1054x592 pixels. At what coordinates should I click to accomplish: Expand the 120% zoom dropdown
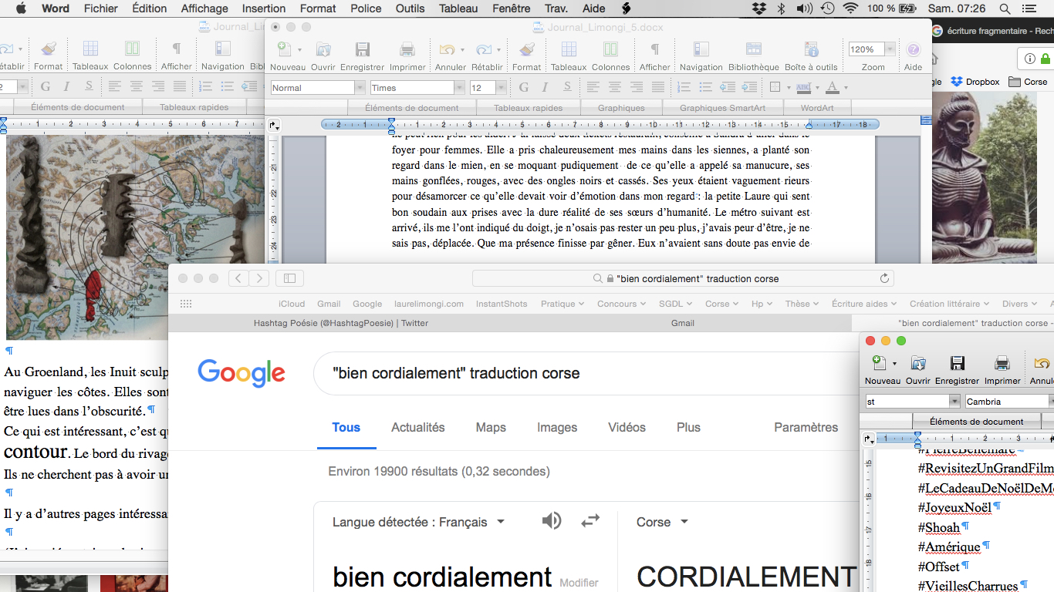click(x=890, y=49)
